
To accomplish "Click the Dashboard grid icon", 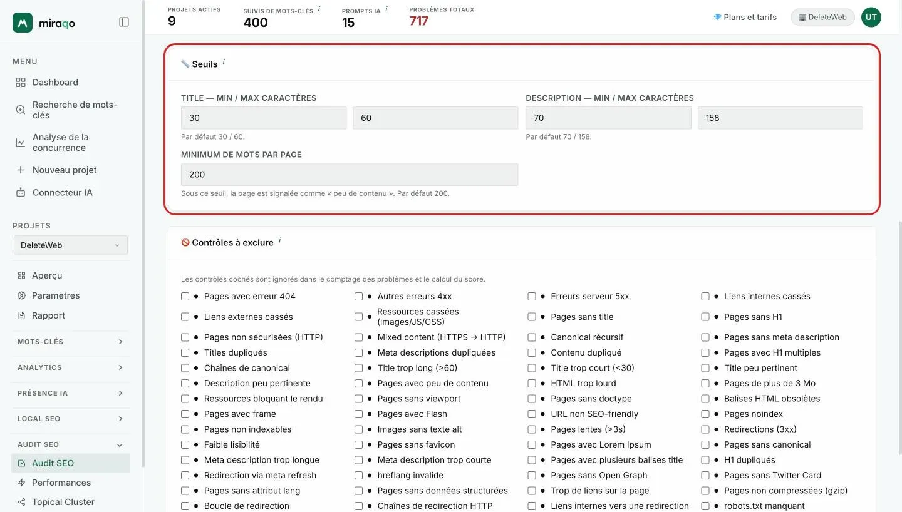I will (x=21, y=82).
